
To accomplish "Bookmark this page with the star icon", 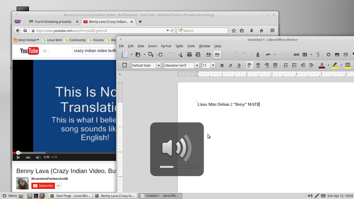I will pos(233,31).
